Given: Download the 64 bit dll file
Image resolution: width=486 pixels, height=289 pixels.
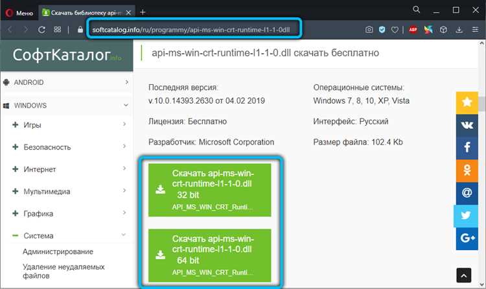Looking at the screenshot, I should coord(209,255).
